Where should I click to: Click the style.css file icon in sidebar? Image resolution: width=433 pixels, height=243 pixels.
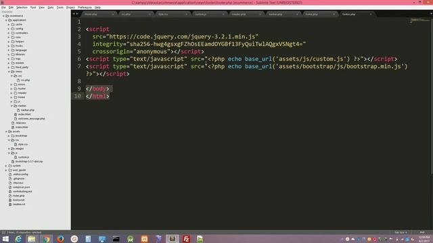pos(16,144)
